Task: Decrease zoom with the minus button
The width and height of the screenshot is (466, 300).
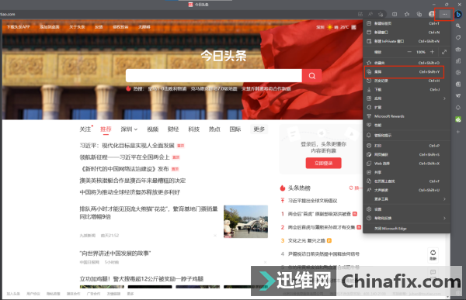Action: coord(409,52)
